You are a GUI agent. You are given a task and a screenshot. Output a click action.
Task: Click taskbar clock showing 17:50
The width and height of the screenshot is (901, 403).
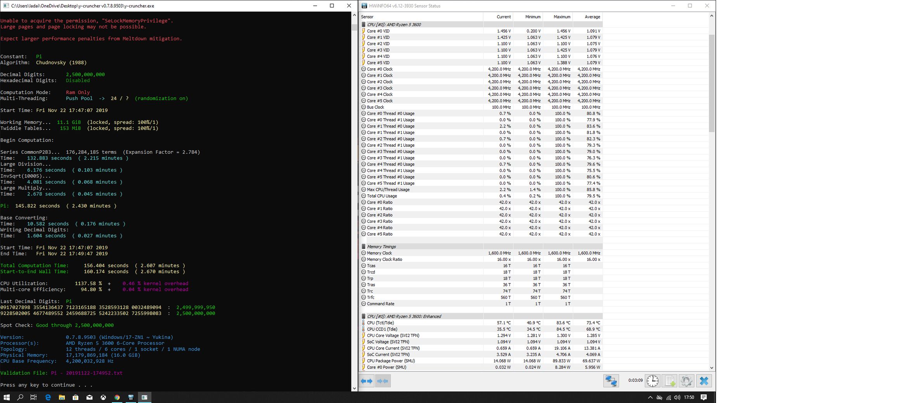[689, 397]
